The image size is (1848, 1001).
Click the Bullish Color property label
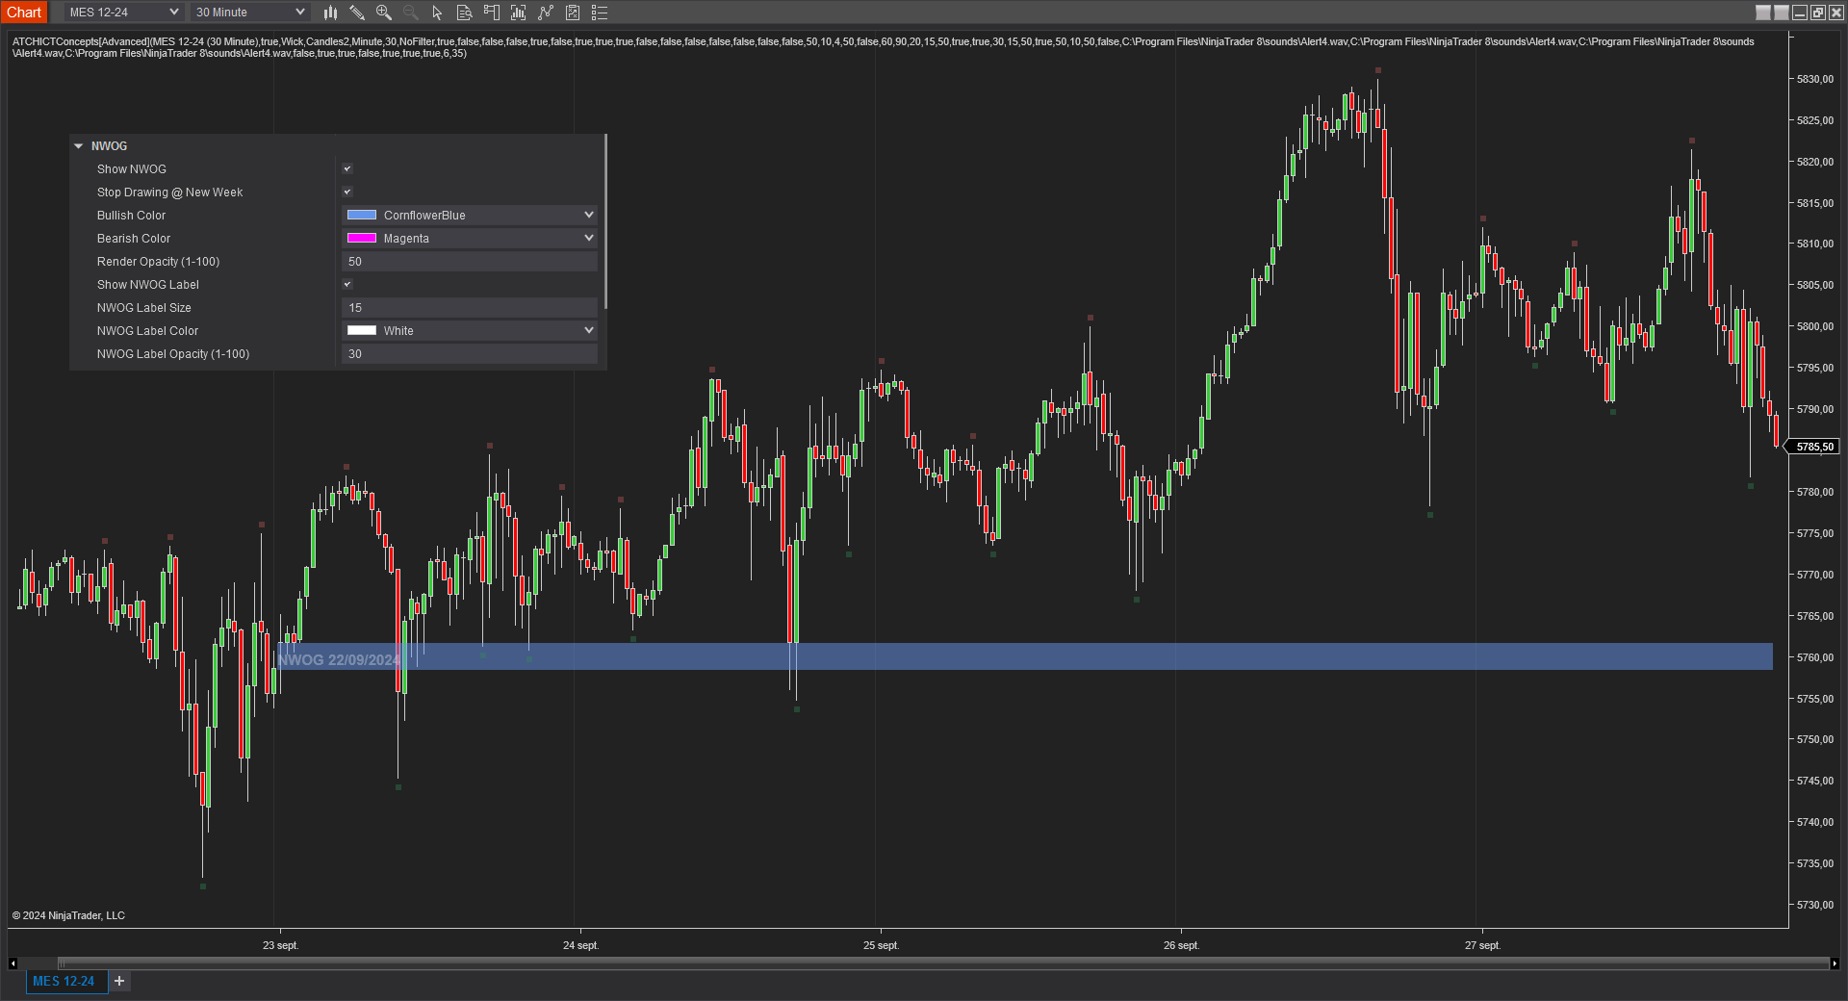(131, 215)
